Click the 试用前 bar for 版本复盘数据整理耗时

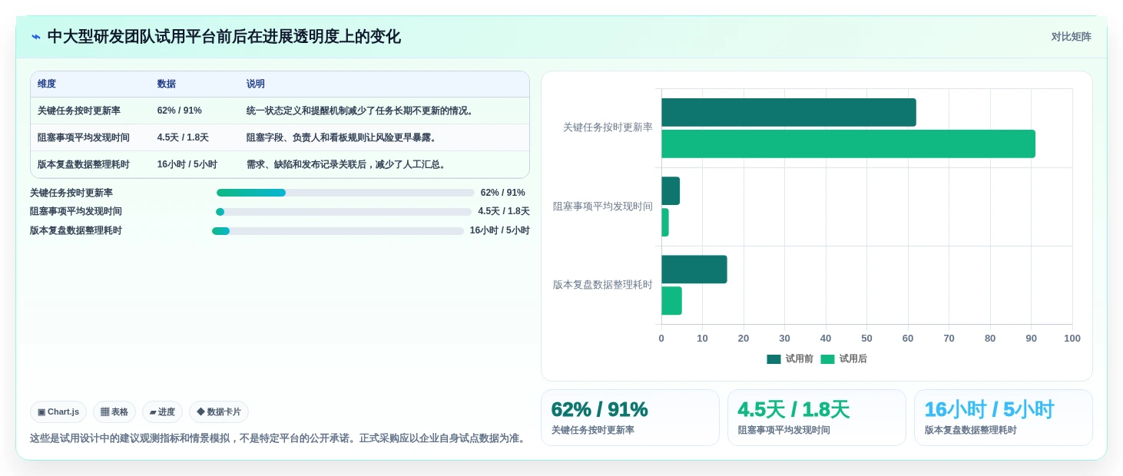694,269
